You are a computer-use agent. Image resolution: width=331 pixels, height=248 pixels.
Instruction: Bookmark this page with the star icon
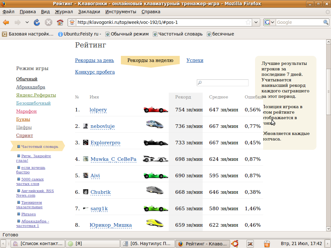coord(248,22)
